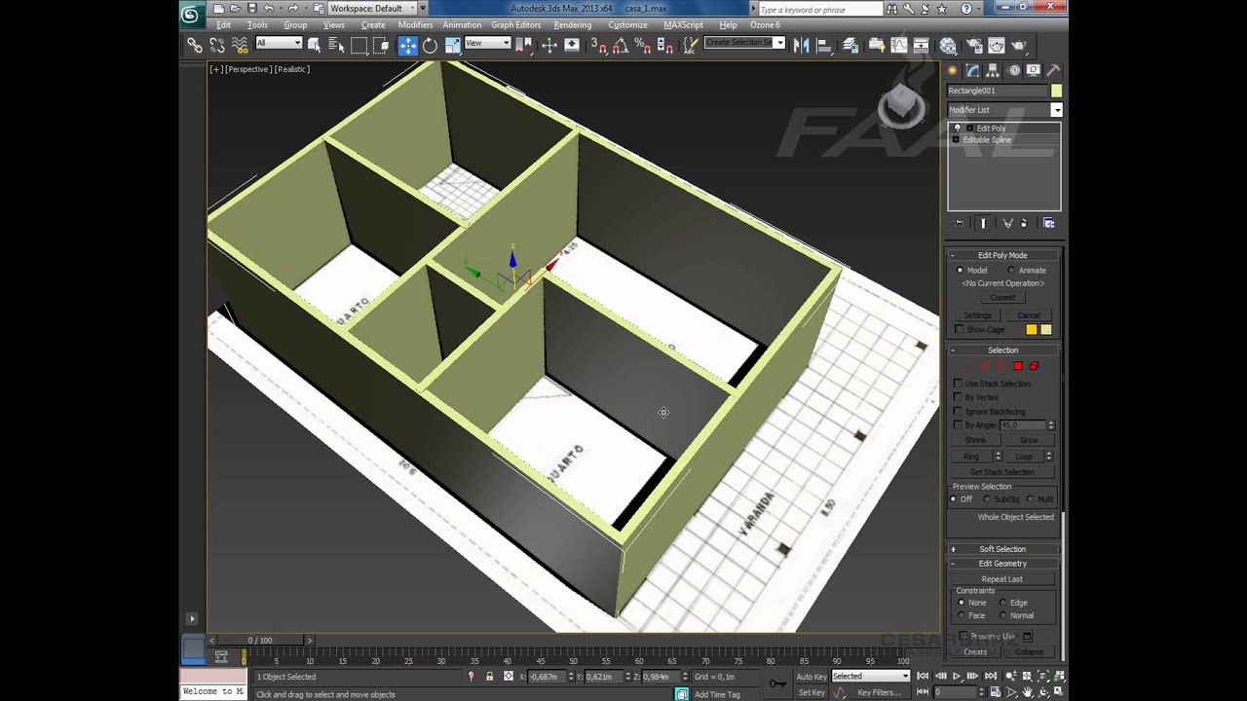Click the Settings button
This screenshot has height=701, width=1247.
977,315
